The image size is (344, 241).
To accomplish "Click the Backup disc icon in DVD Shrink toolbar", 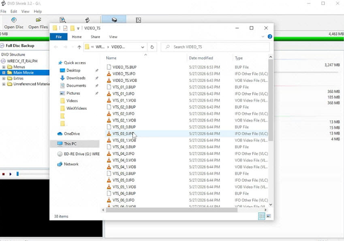I will tap(87, 20).
